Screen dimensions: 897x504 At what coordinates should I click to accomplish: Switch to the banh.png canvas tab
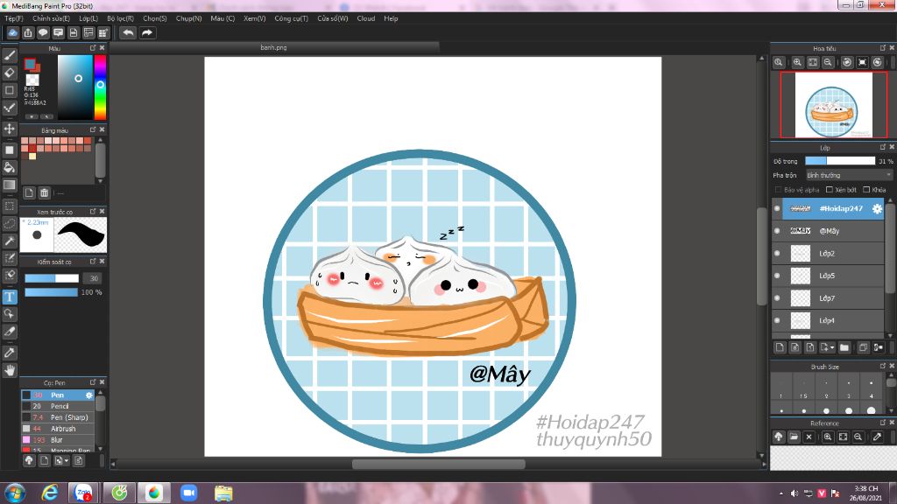(273, 47)
